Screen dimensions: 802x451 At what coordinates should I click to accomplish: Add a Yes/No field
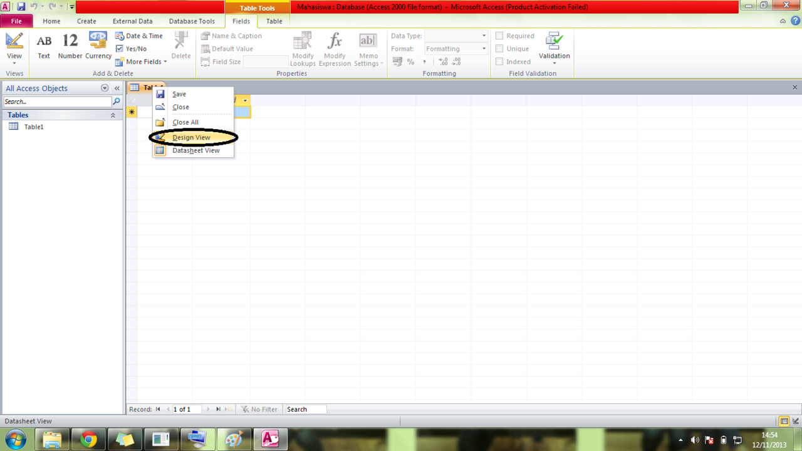tap(132, 49)
